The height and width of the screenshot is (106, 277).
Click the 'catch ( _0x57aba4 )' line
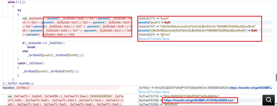[31, 63]
